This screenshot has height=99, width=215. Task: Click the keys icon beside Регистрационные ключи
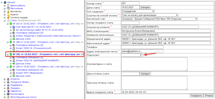tap(8, 97)
